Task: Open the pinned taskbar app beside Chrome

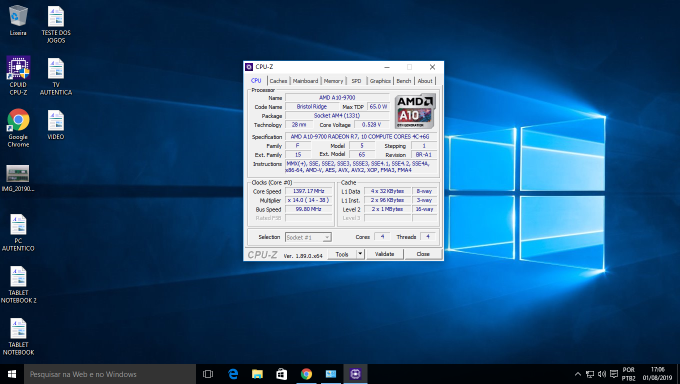Action: click(330, 374)
